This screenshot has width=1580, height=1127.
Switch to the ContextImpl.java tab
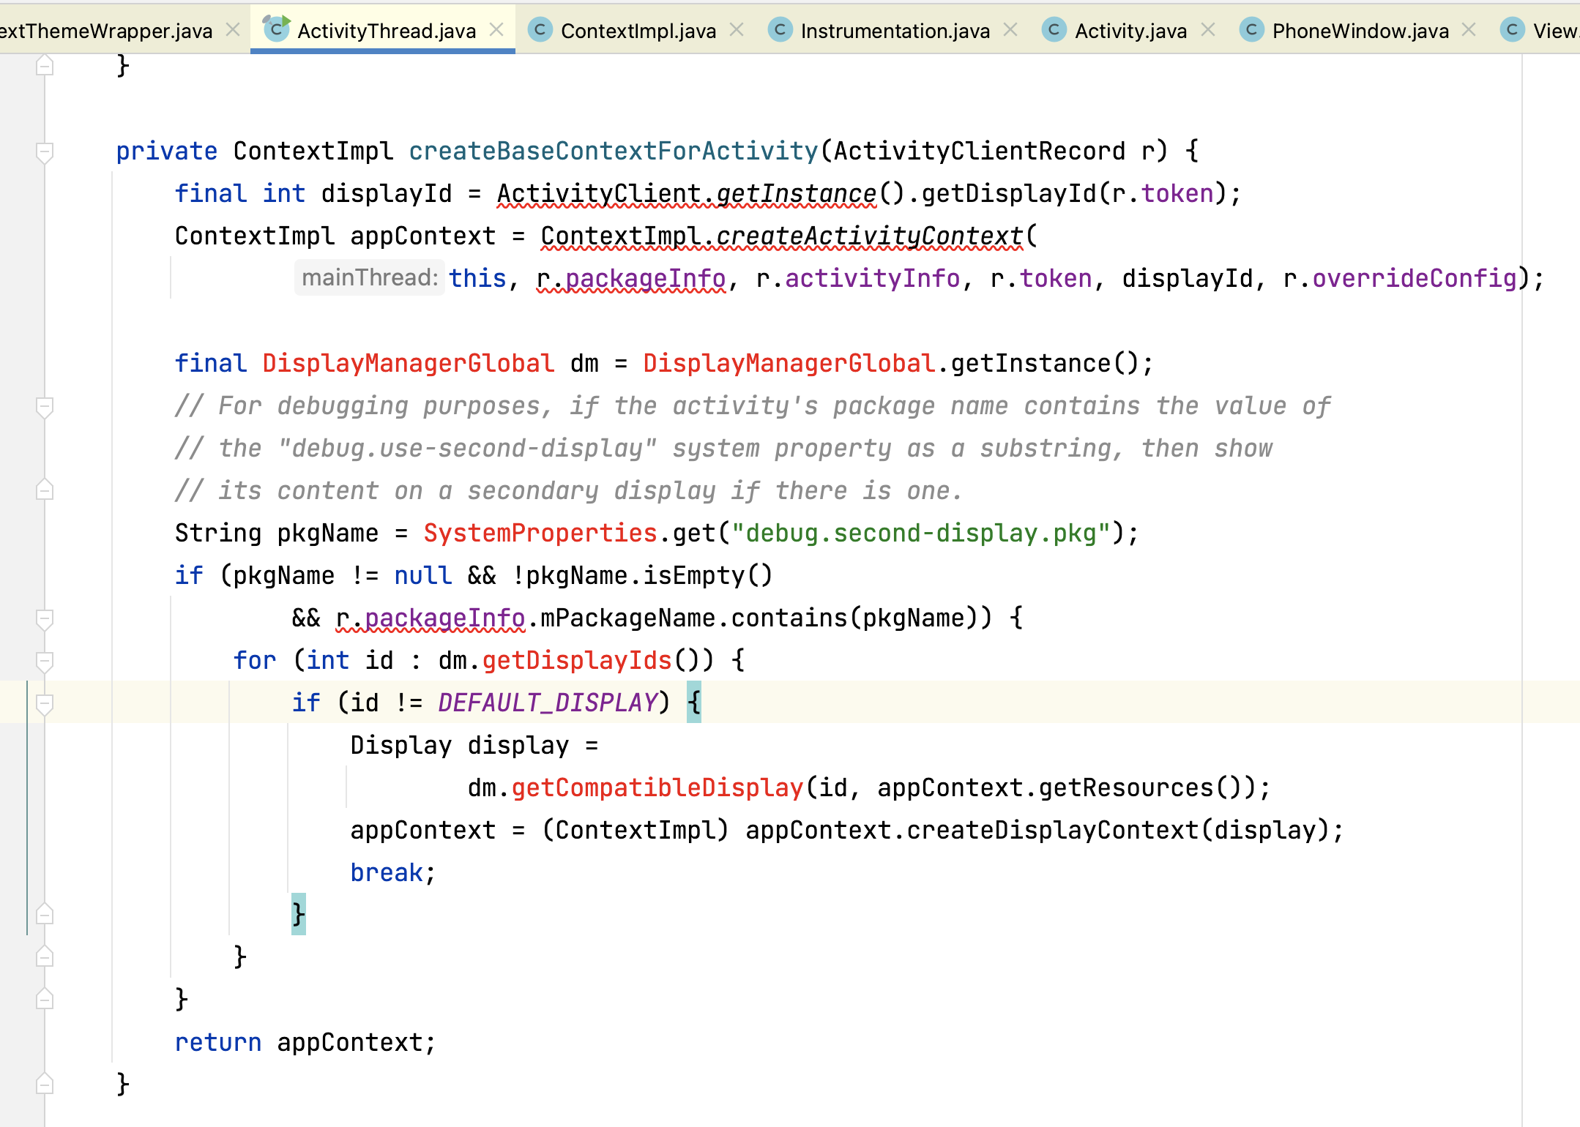[x=638, y=31]
